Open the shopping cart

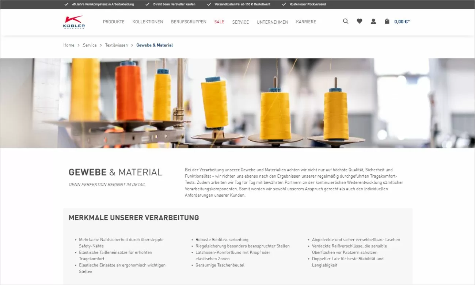tap(387, 21)
